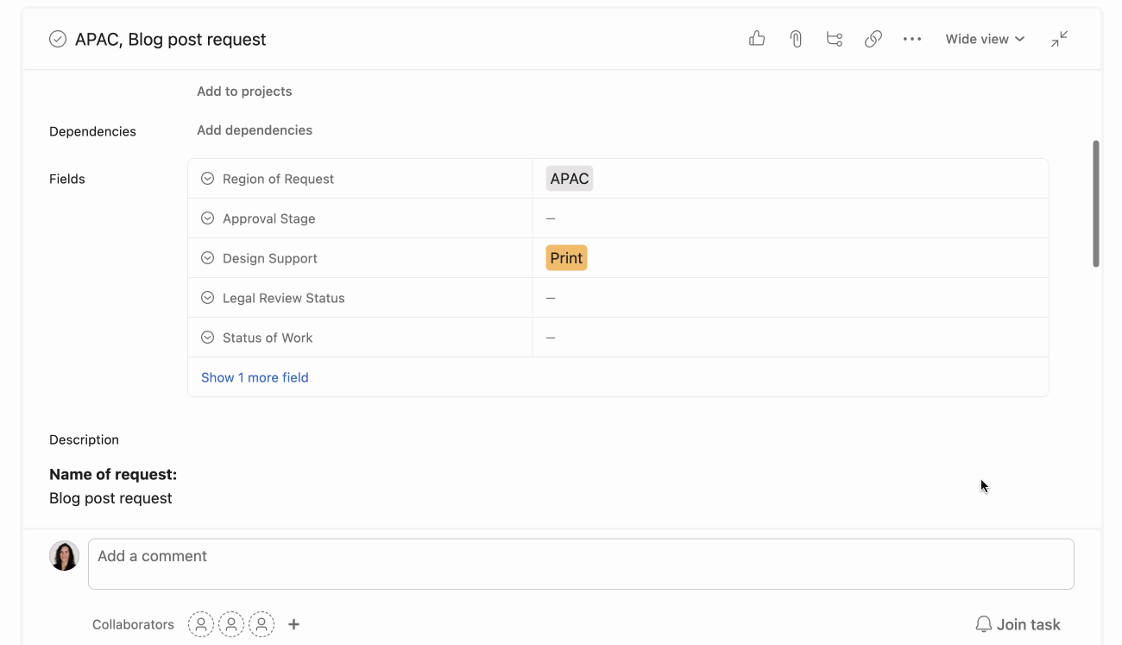Add a collaborator with the plus icon

point(293,623)
